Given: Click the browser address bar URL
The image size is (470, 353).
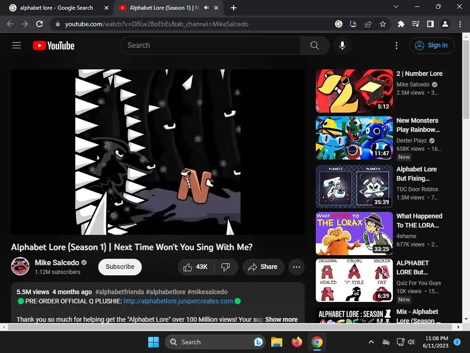Looking at the screenshot, I should (157, 24).
